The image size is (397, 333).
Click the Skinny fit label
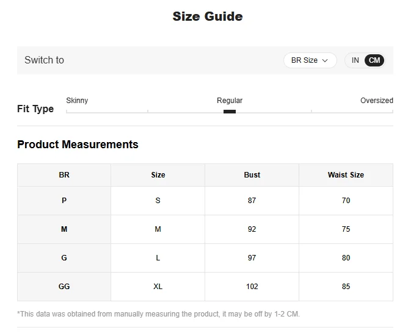tap(77, 101)
